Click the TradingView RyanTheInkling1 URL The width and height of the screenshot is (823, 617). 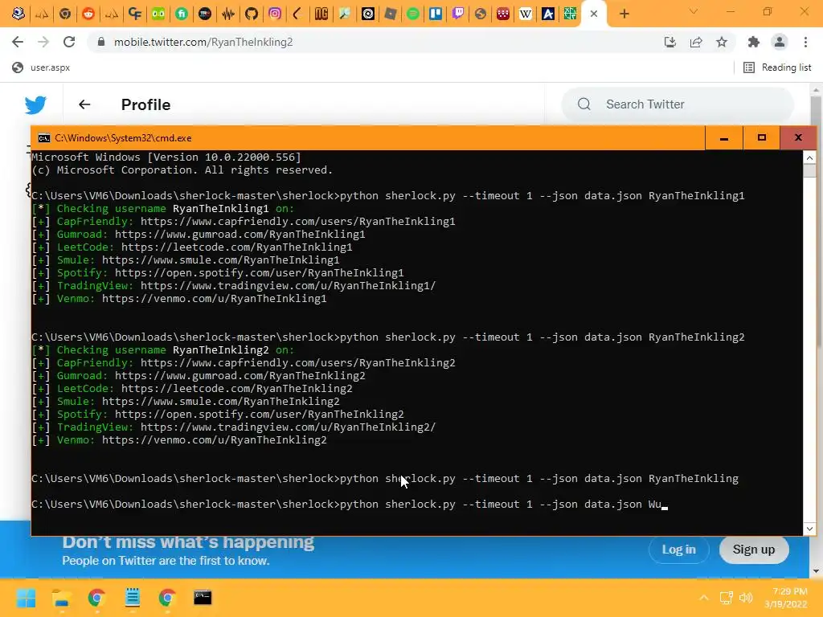(x=289, y=286)
